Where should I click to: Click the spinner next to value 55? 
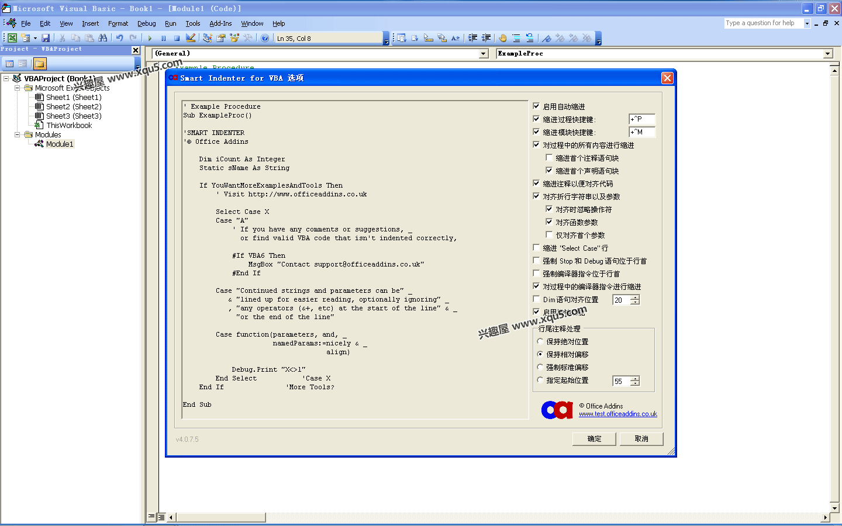[x=635, y=381]
